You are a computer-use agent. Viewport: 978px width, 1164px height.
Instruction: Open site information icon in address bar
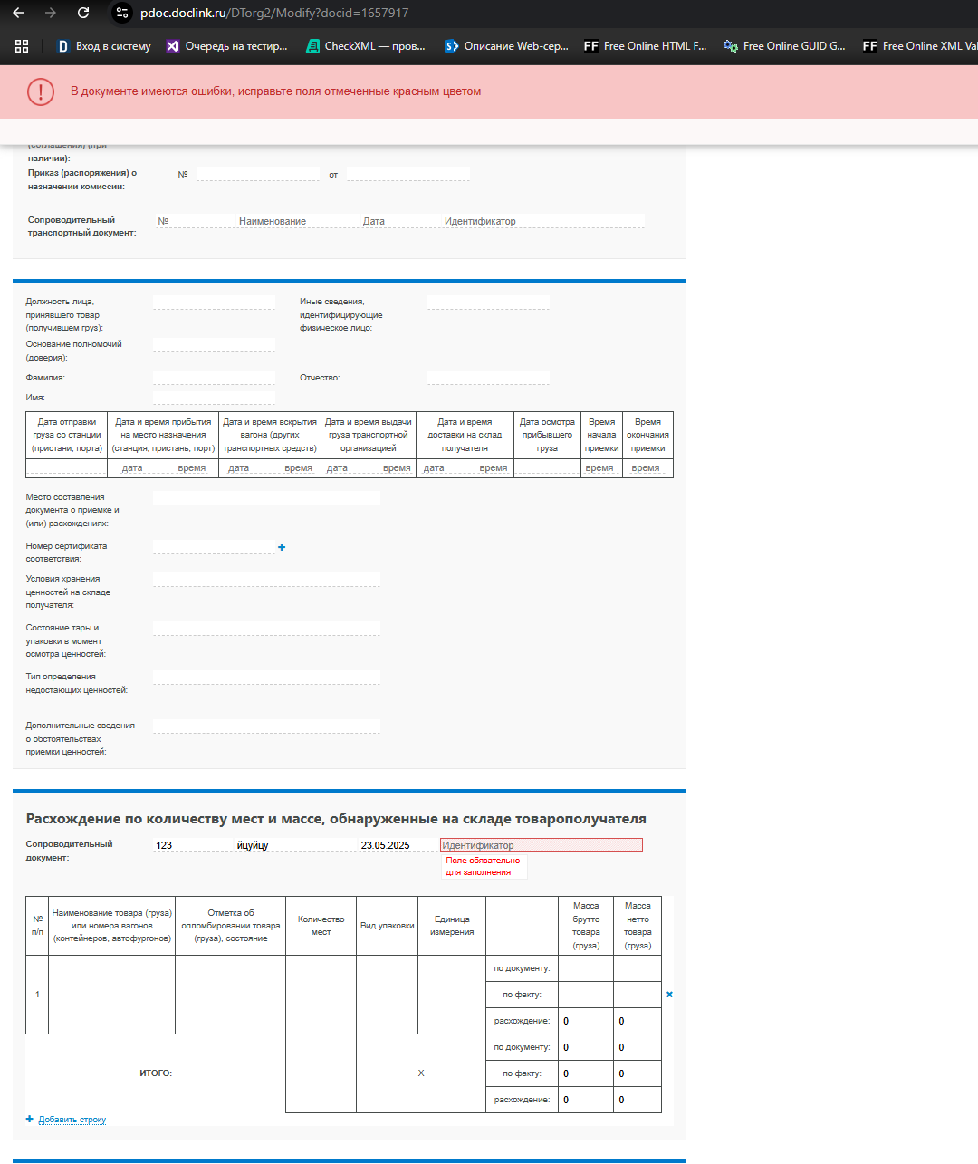122,13
